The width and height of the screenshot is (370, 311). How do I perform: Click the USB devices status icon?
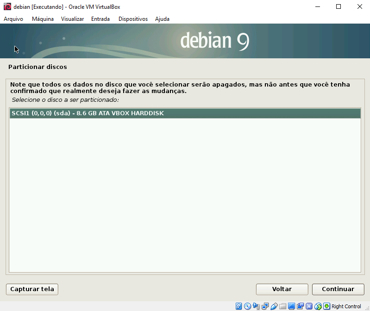click(274, 306)
